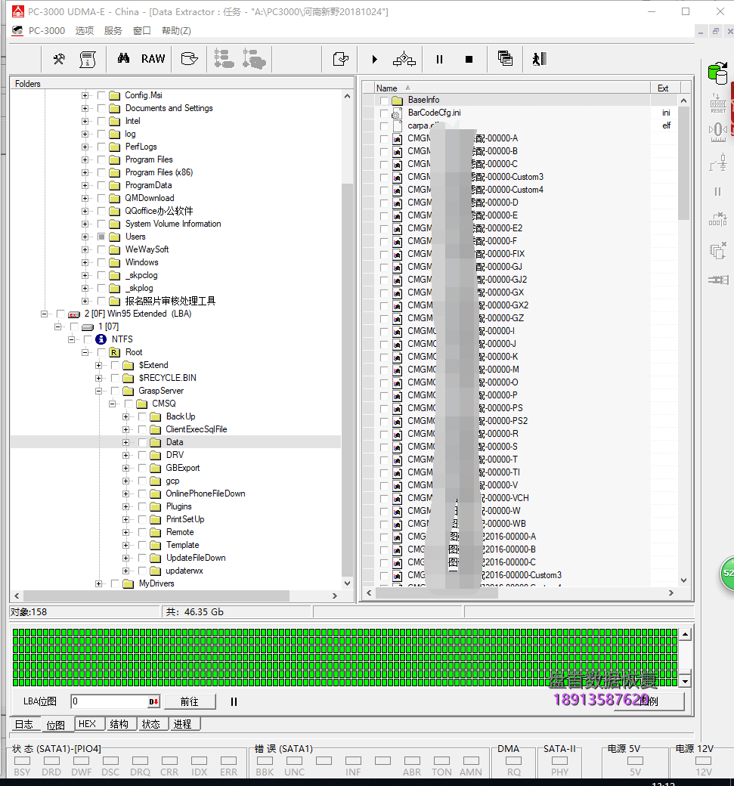Pause the running process in toolbar
This screenshot has width=734, height=786.
[439, 59]
